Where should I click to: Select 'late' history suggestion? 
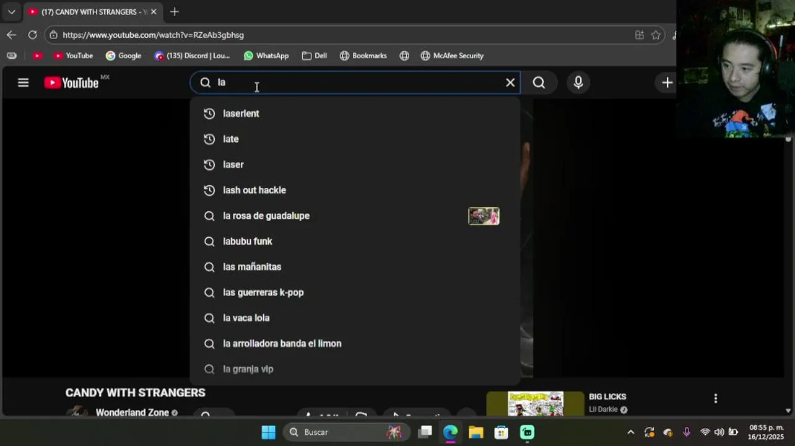[x=355, y=139]
